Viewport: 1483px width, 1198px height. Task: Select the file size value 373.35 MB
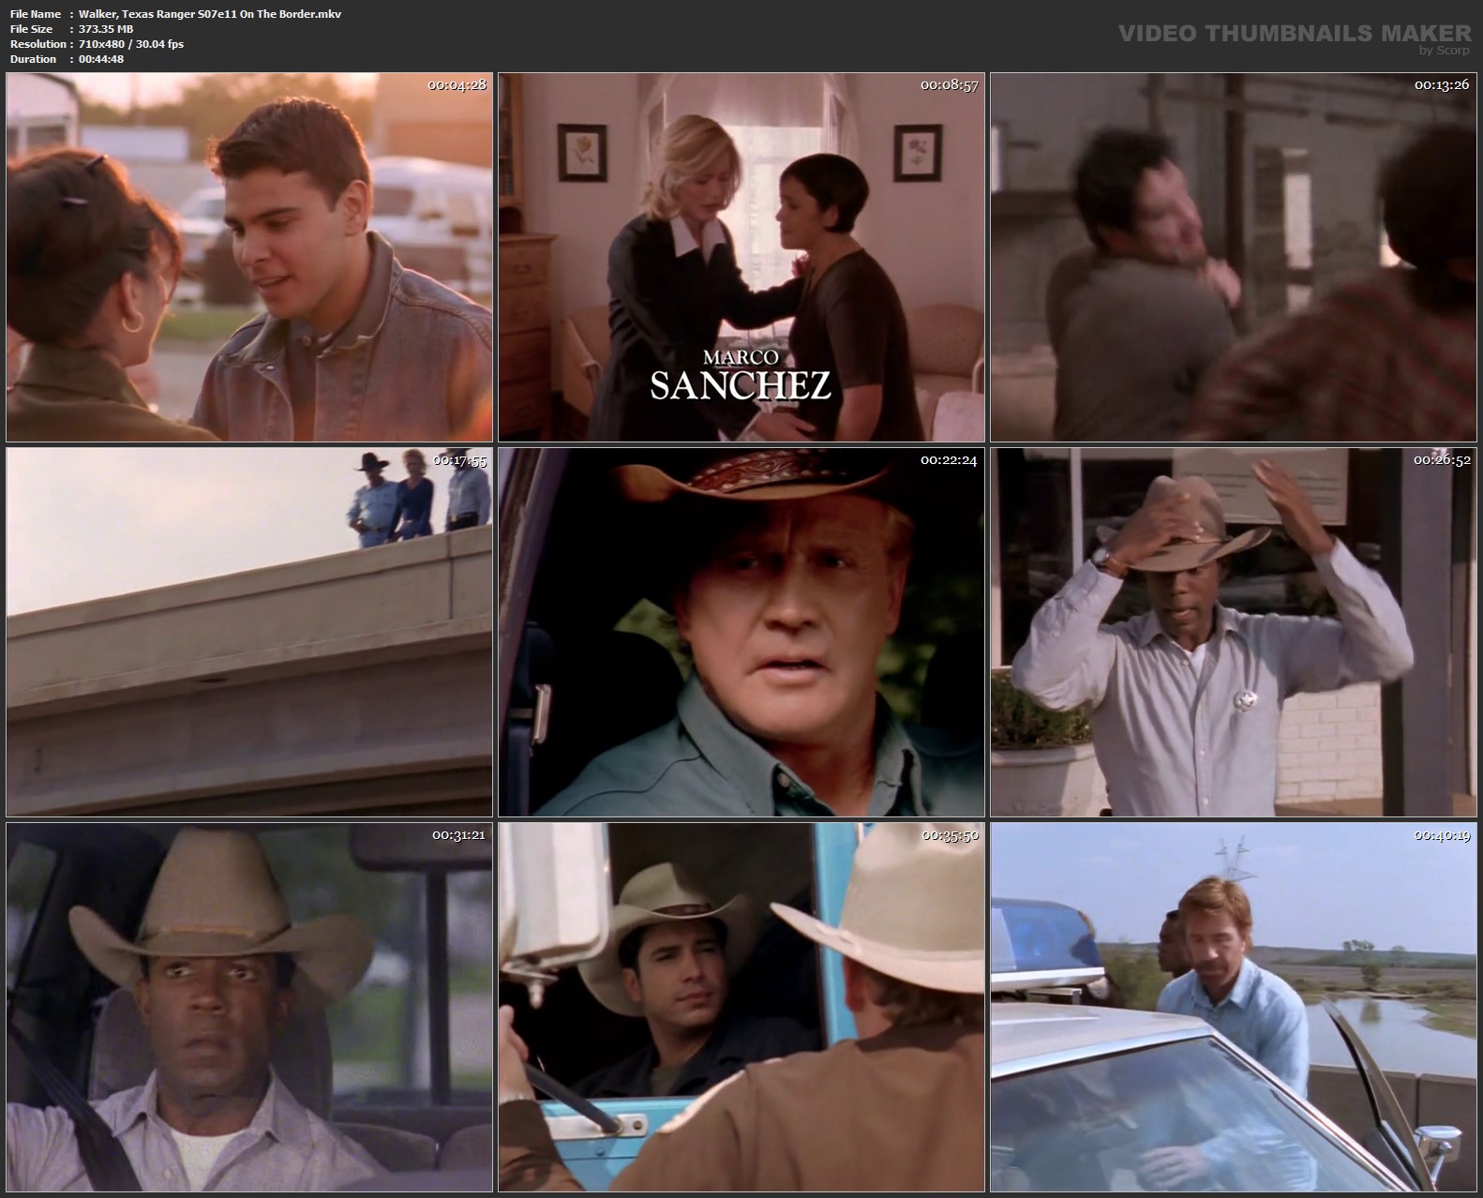coord(106,29)
